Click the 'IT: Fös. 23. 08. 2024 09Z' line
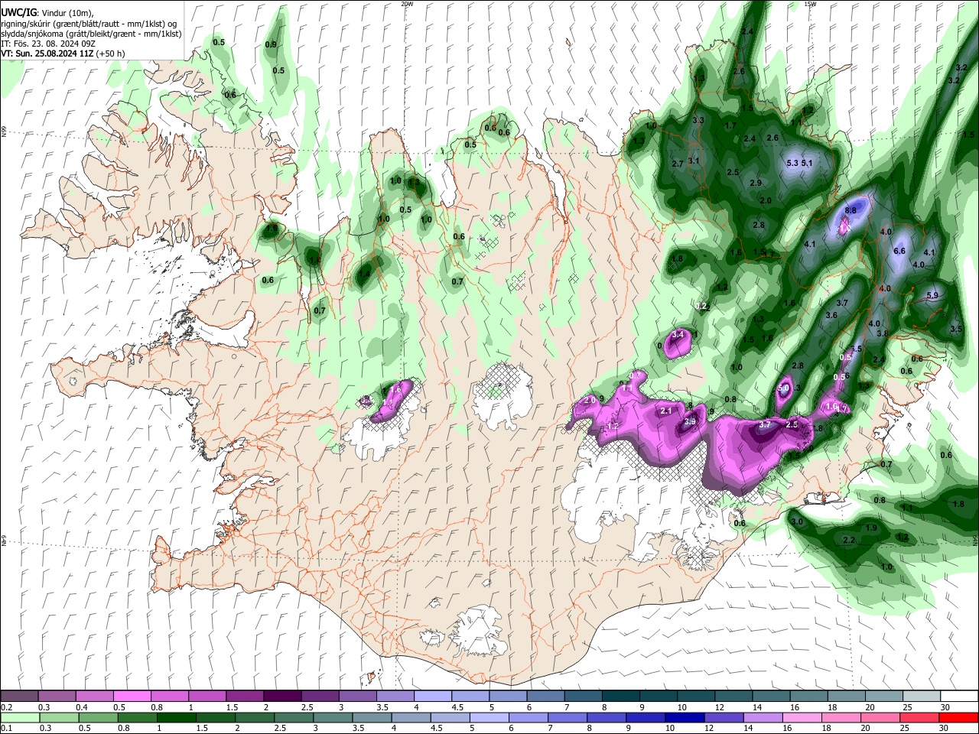979x734 pixels. click(x=48, y=44)
